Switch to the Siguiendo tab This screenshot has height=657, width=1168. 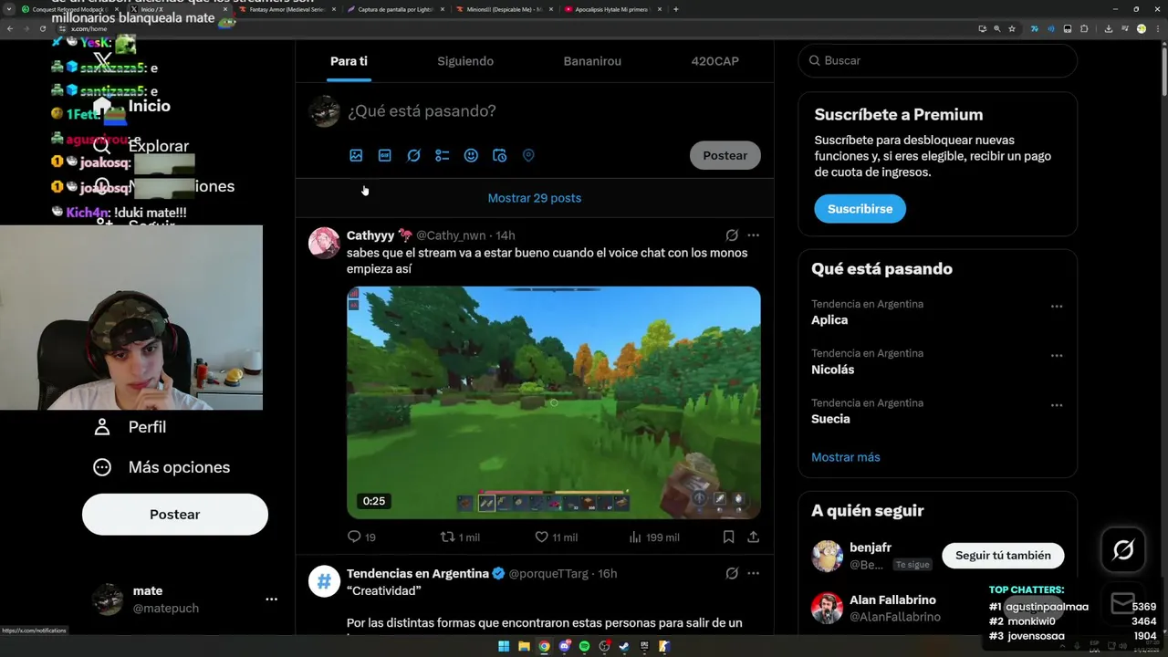[x=465, y=61]
